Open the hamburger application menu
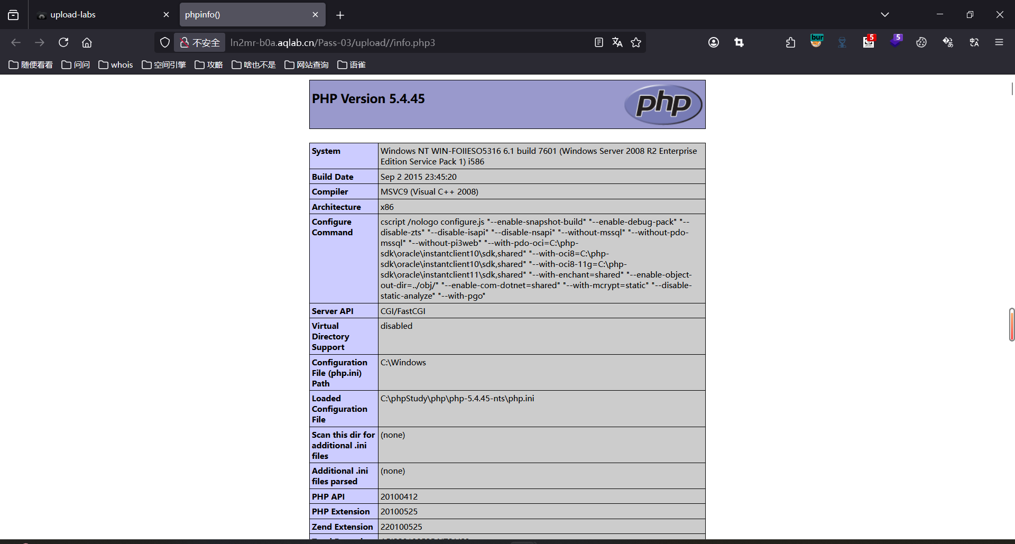1015x544 pixels. [x=1000, y=42]
